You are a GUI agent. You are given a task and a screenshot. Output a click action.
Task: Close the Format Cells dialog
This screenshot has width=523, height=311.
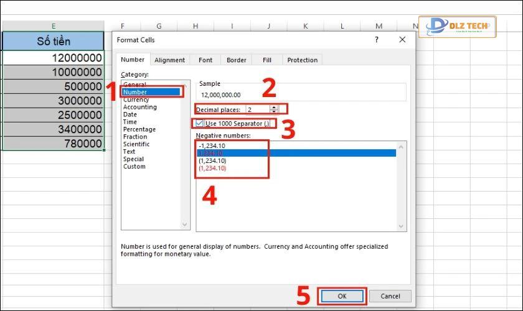(x=402, y=40)
